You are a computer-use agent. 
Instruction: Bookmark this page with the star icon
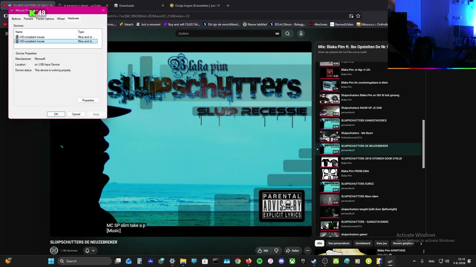358,16
